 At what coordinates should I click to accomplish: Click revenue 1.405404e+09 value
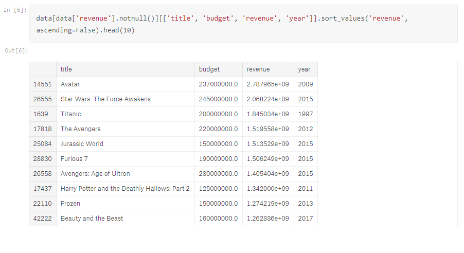coord(269,174)
